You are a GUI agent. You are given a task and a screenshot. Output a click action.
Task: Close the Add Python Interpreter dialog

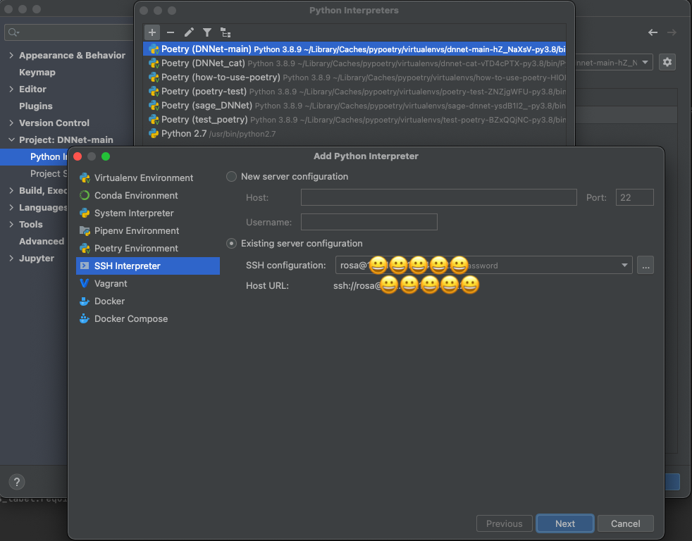click(x=78, y=156)
